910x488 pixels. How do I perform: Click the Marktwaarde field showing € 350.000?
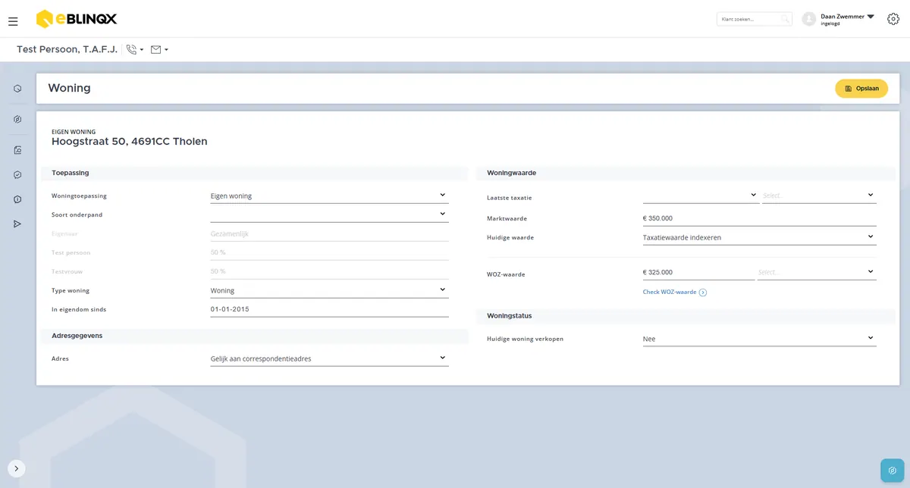pos(759,218)
